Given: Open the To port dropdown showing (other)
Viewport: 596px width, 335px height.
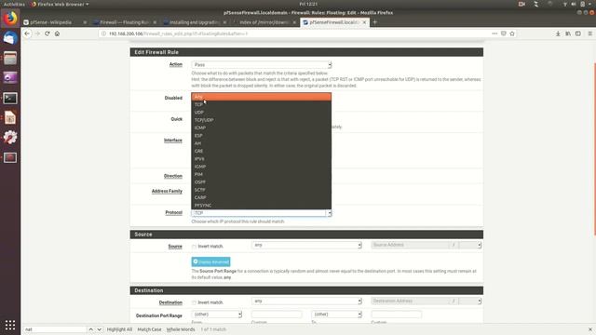Looking at the screenshot, I should (336, 315).
